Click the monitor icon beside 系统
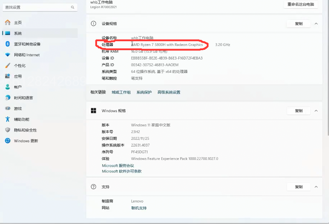This screenshot has height=224, width=329. coord(8,33)
